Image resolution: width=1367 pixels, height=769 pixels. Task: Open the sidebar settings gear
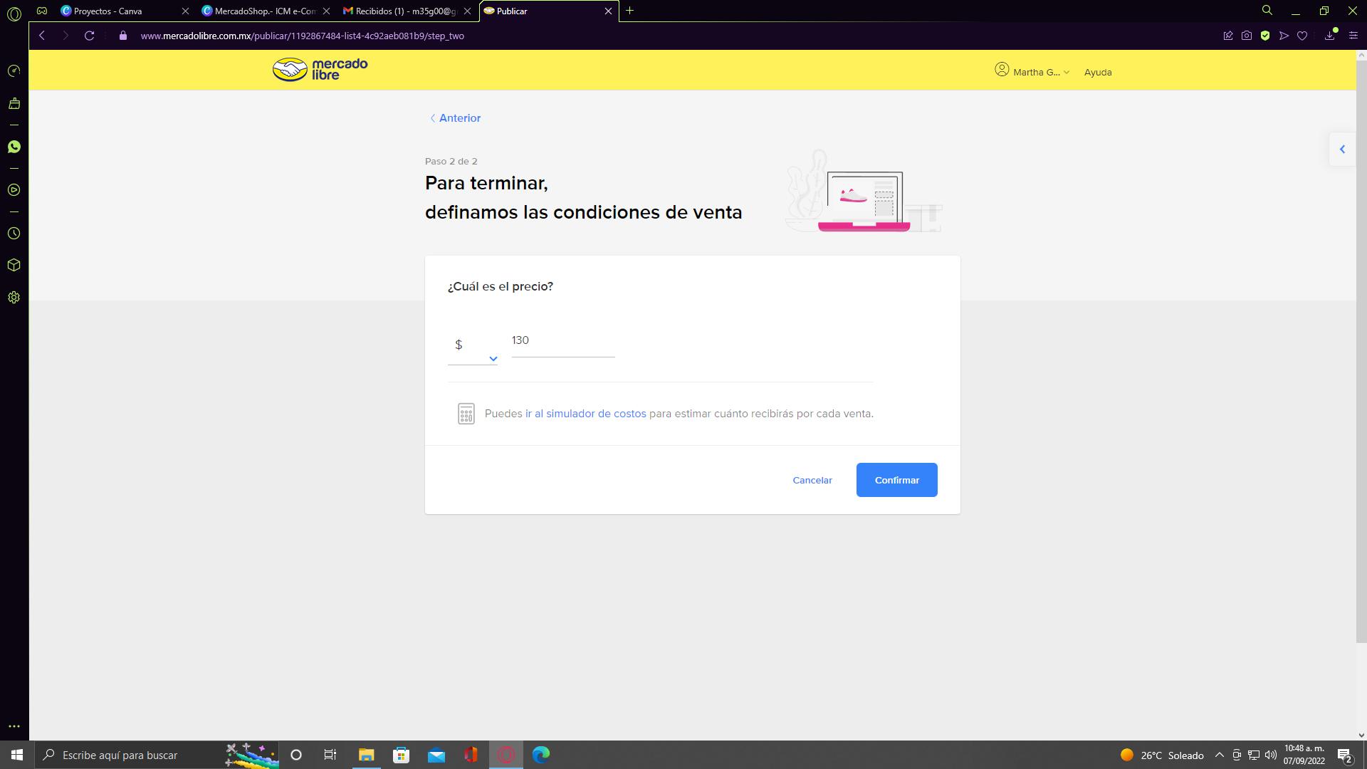click(14, 298)
